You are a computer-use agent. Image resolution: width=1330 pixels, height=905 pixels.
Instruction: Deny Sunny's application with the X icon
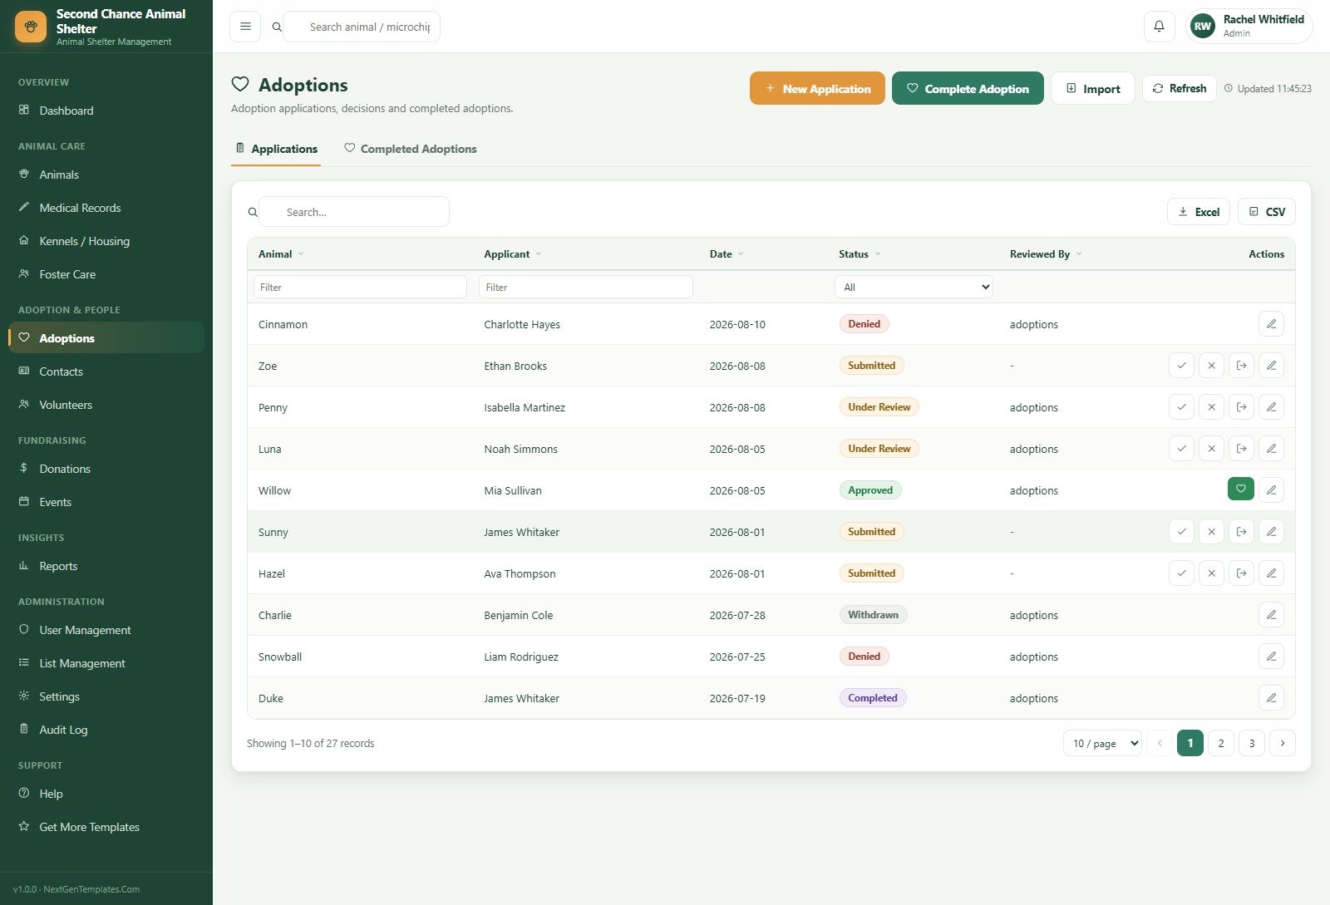1211,532
